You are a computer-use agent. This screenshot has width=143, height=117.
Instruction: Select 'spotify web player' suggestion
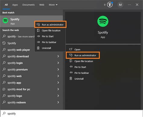(x=17, y=50)
